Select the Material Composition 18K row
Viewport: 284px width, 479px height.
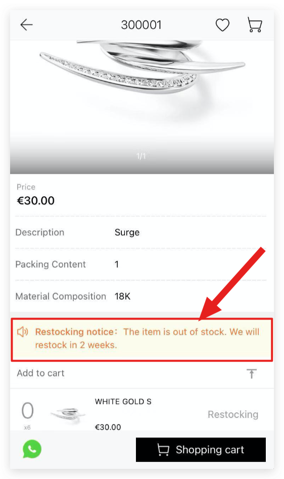tap(140, 296)
